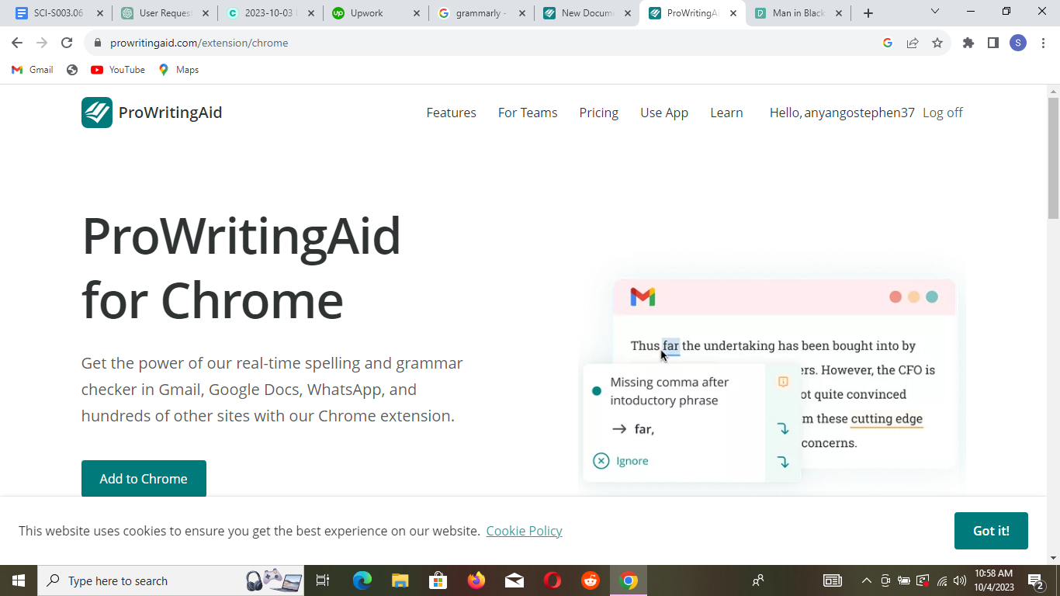
Task: Open the Chrome extensions puzzle icon
Action: pyautogui.click(x=968, y=43)
